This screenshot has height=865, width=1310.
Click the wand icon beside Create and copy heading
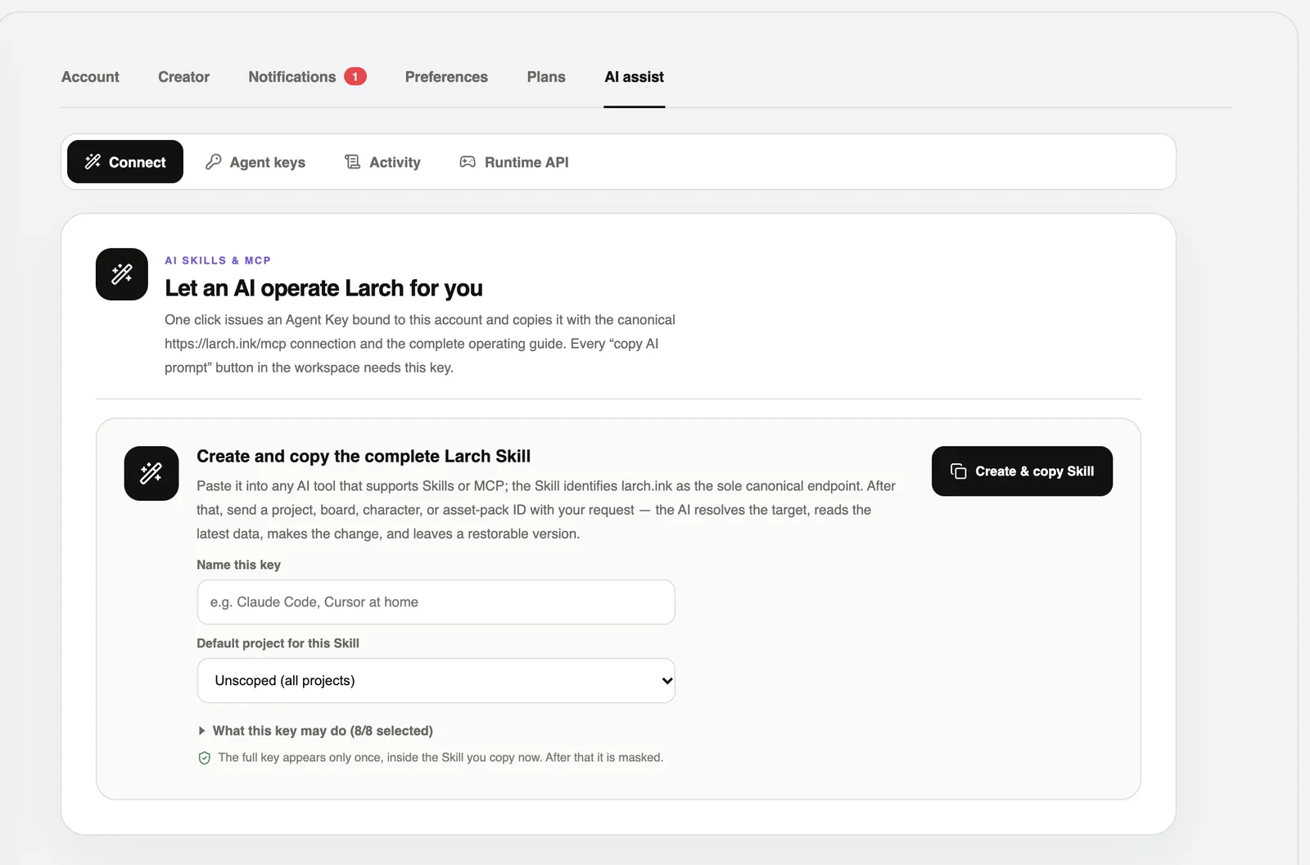[x=151, y=473]
